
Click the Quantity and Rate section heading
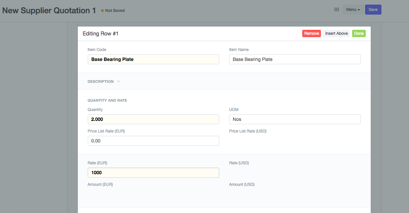click(107, 100)
